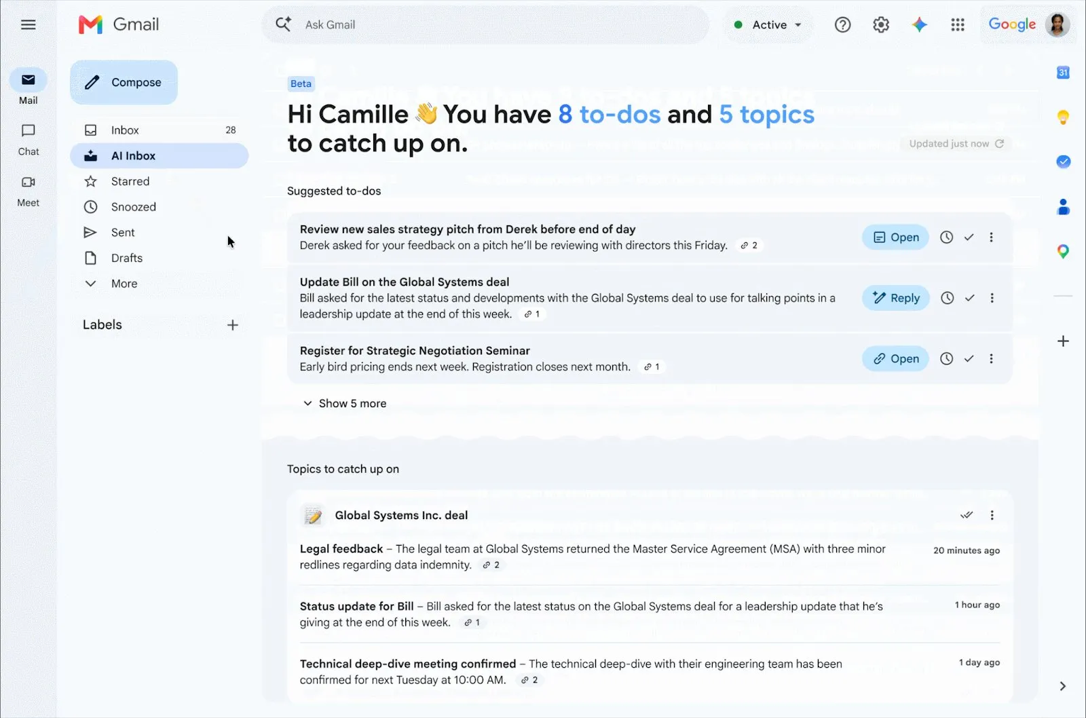Click the Compose button
1086x718 pixels.
pyautogui.click(x=124, y=82)
